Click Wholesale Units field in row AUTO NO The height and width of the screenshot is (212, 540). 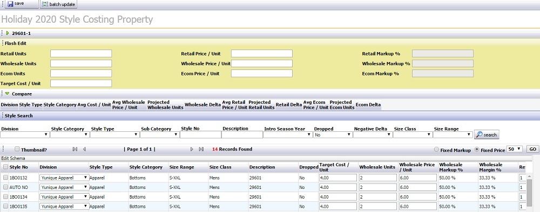[378, 187]
